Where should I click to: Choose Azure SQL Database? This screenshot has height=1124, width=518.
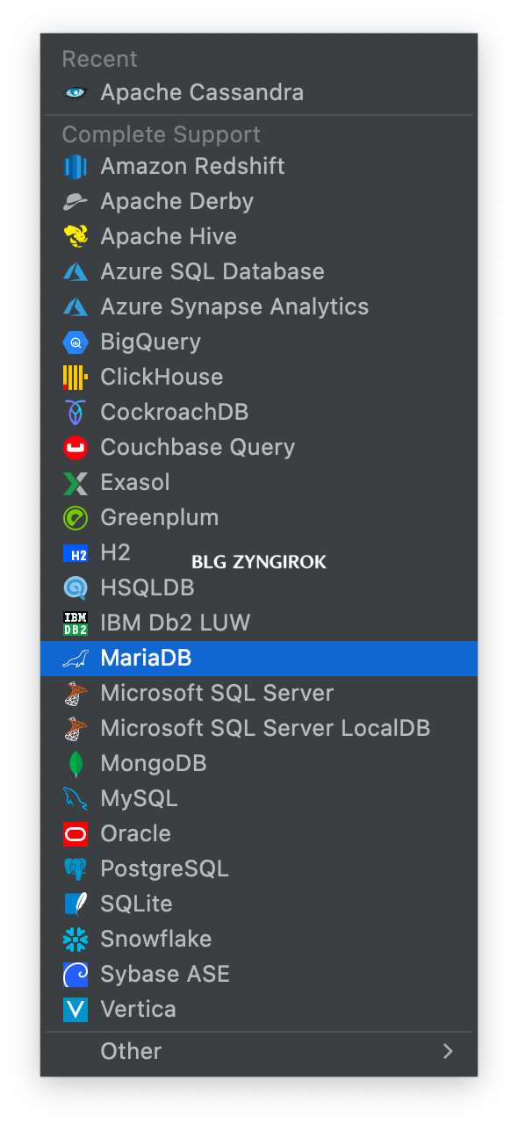(259, 271)
